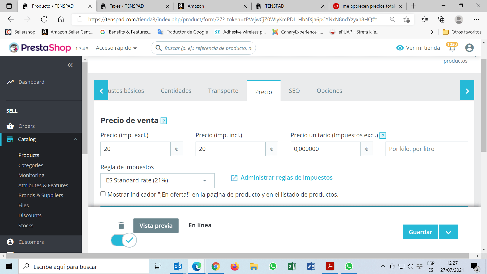This screenshot has height=274, width=487.
Task: Click the Guardar button
Action: pos(420,232)
